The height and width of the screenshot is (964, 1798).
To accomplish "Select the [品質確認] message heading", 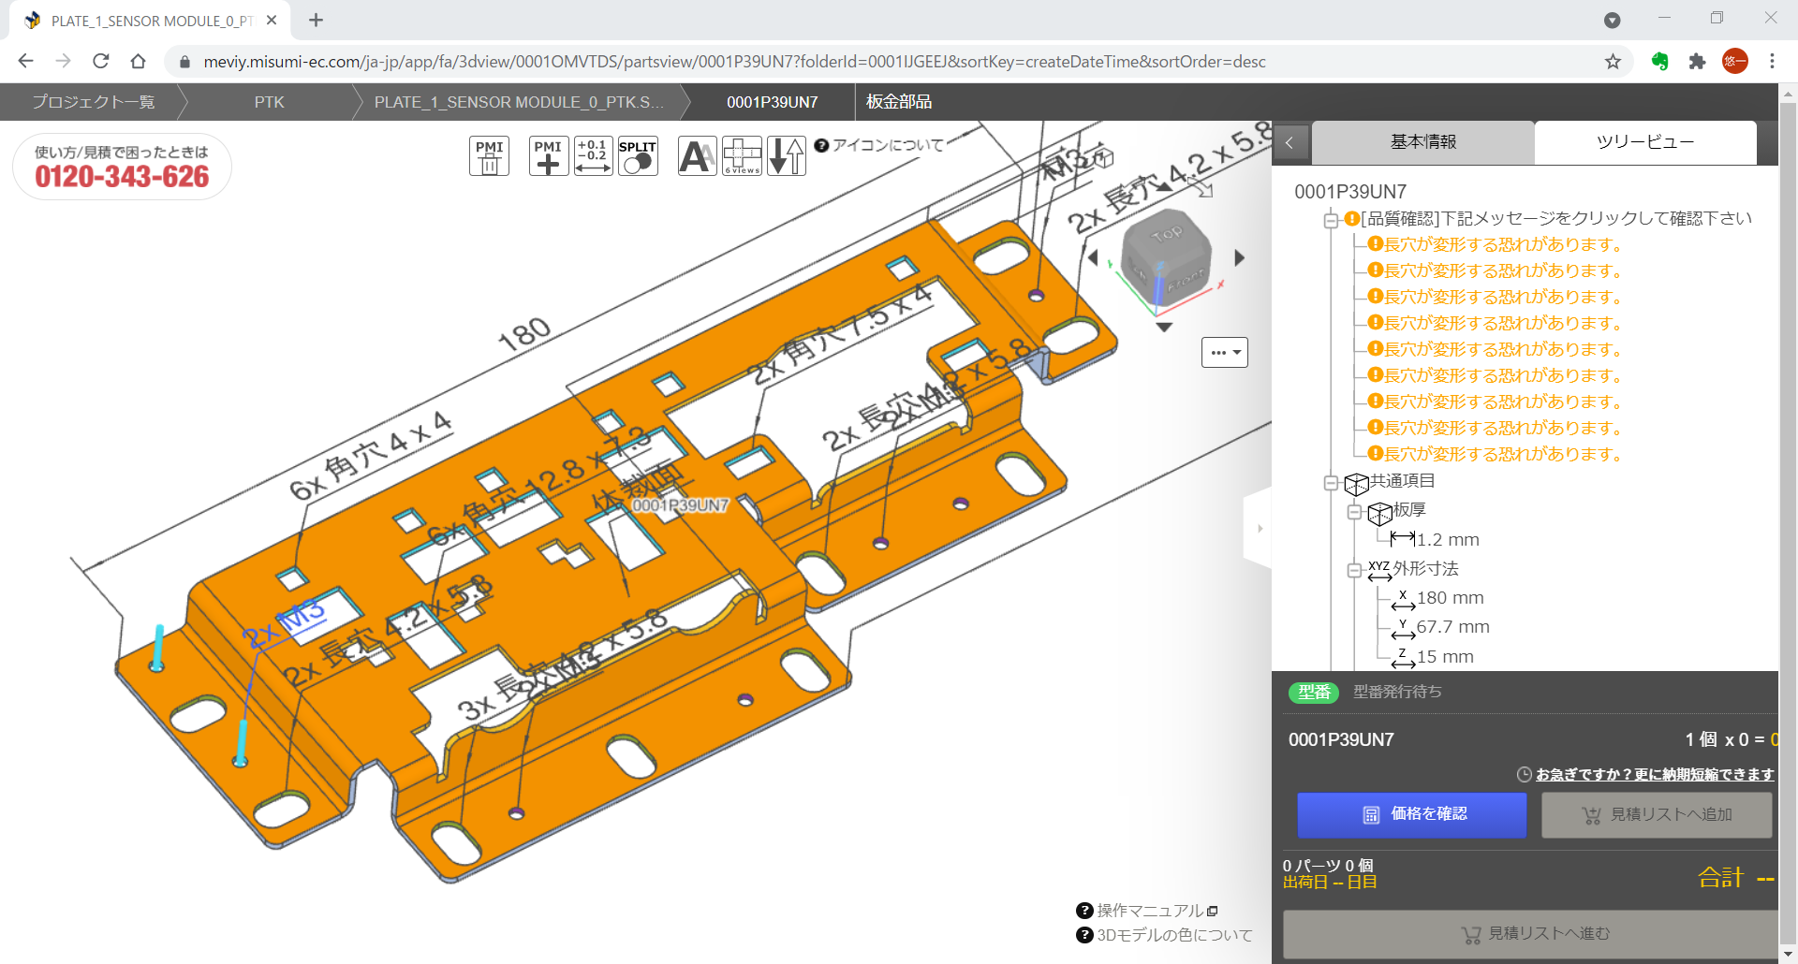I will [x=1555, y=219].
